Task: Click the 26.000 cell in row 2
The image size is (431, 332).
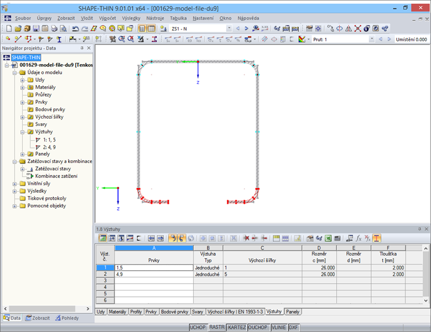Action: [319, 274]
